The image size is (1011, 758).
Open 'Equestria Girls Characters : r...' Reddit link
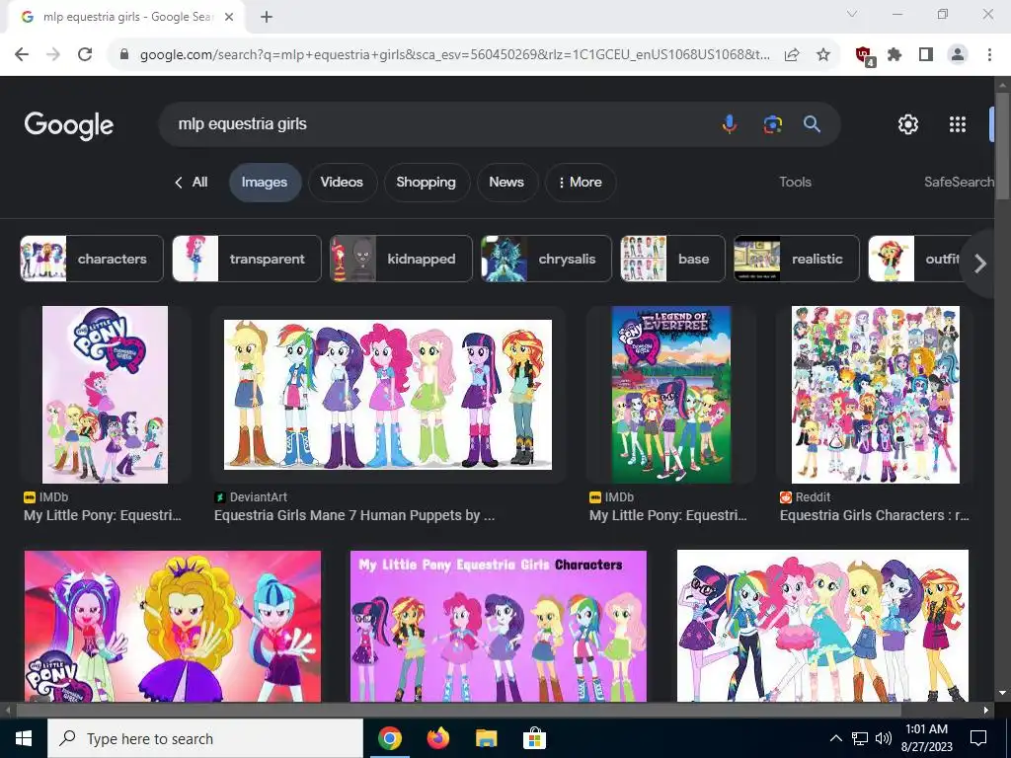[x=875, y=515]
